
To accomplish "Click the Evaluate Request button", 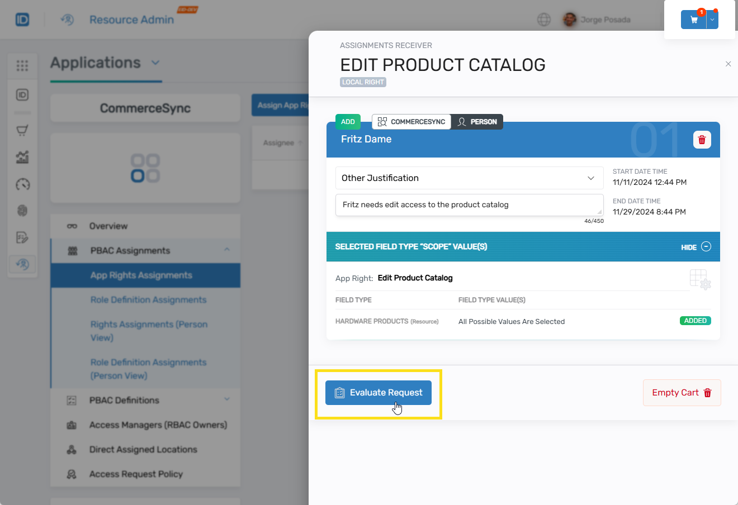I will coord(378,393).
